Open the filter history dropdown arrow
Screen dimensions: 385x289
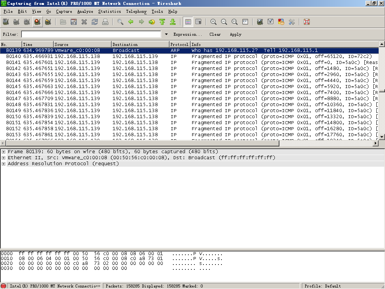tap(166, 34)
